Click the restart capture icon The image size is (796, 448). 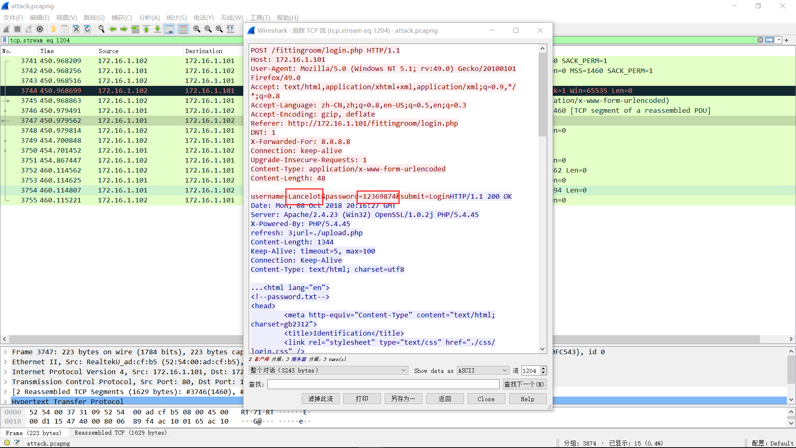point(29,29)
